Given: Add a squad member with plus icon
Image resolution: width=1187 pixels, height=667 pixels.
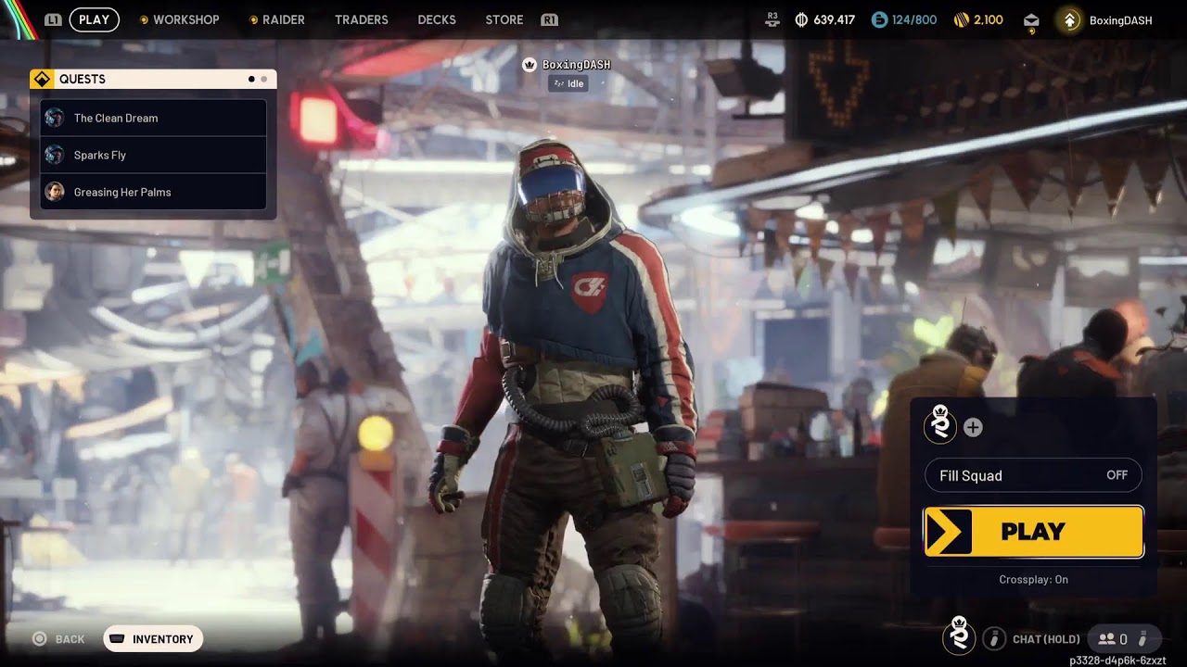Looking at the screenshot, I should [x=973, y=427].
